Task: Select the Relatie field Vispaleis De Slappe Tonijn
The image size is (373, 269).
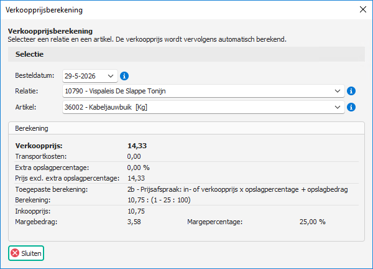Action: pyautogui.click(x=203, y=91)
